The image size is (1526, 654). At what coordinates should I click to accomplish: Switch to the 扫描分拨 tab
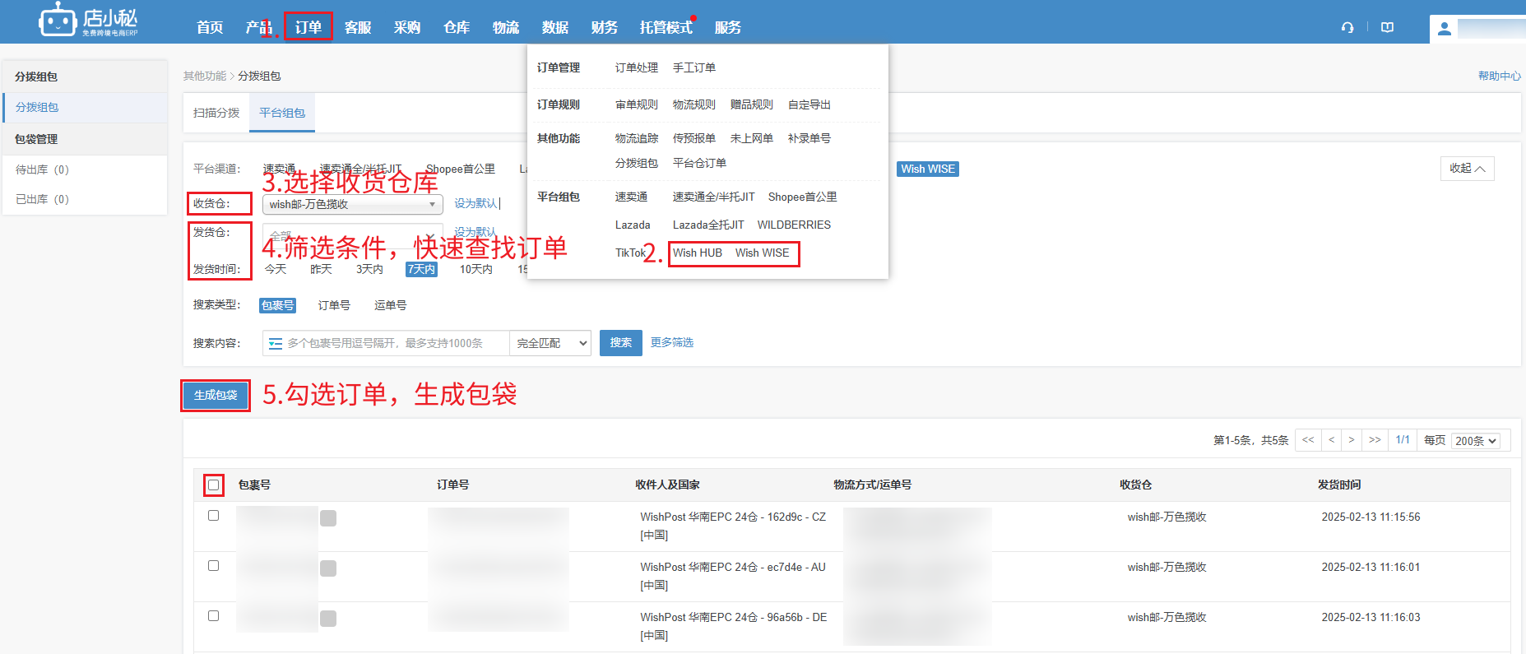coord(216,113)
